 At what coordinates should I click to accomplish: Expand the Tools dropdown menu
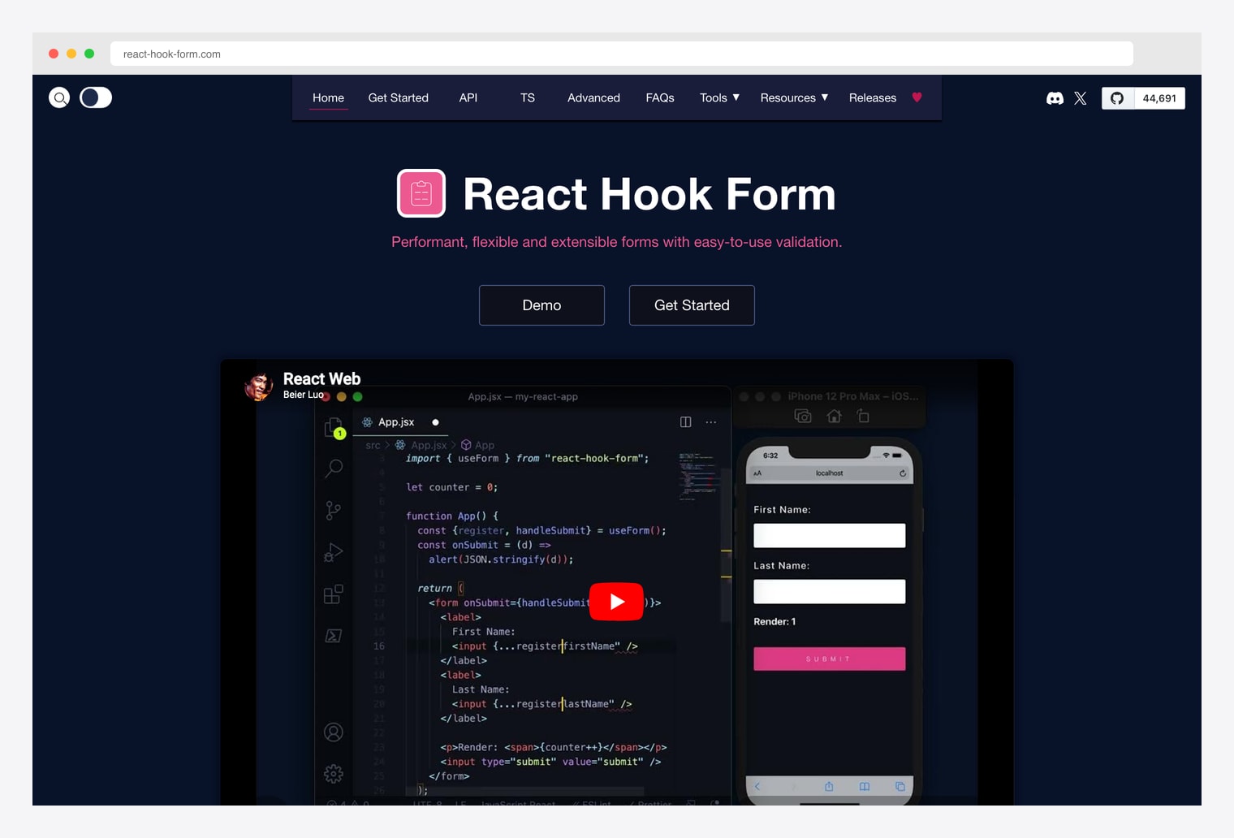(719, 97)
